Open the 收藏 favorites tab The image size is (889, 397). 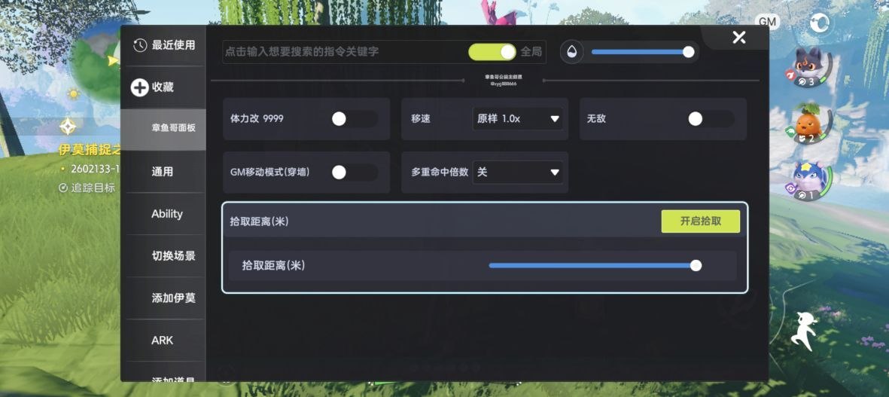coord(163,88)
